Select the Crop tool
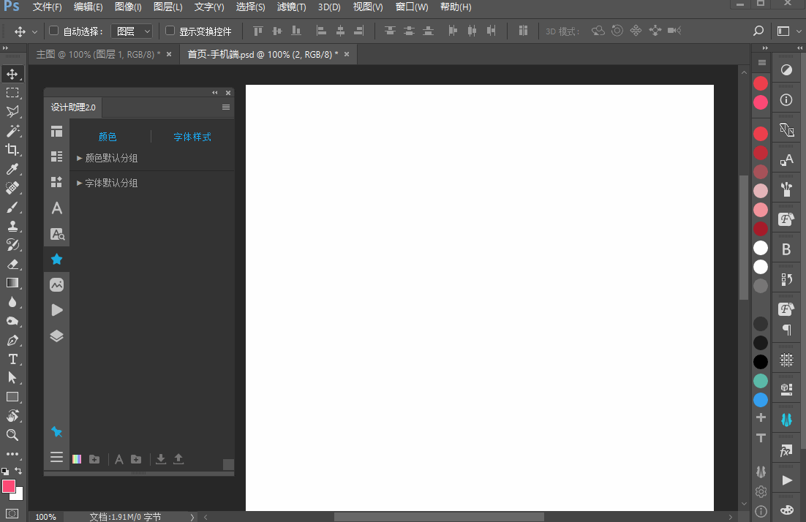This screenshot has width=806, height=522. coord(12,150)
